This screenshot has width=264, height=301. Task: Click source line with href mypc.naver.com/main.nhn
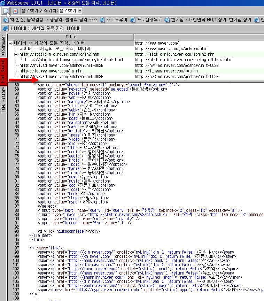coord(150,290)
